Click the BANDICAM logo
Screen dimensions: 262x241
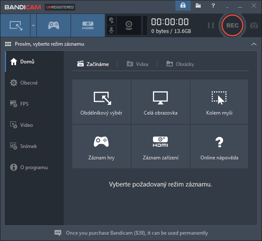23,7
